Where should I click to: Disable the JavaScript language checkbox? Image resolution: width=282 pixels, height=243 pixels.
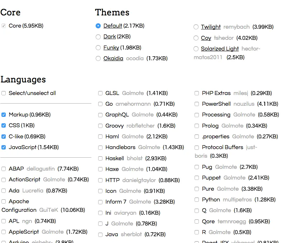pyautogui.click(x=4, y=147)
